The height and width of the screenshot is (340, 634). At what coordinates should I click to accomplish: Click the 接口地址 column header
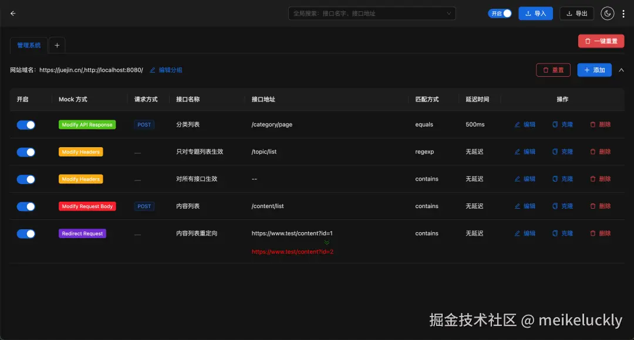[x=263, y=99]
